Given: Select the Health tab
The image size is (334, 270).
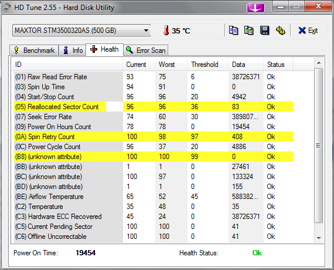Looking at the screenshot, I should pos(104,49).
